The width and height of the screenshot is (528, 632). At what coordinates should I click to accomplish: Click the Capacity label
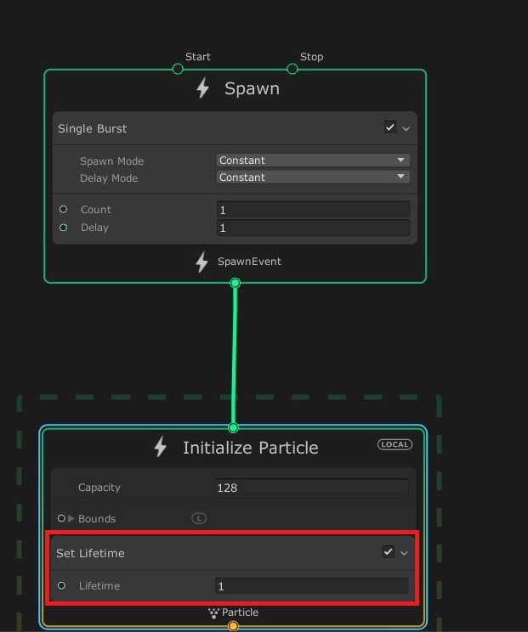(x=99, y=488)
